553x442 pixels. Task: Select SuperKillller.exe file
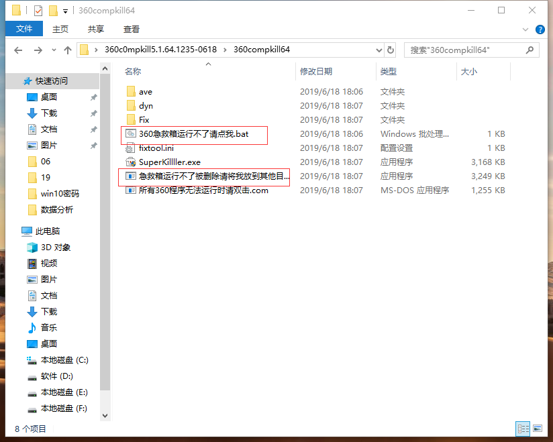170,162
